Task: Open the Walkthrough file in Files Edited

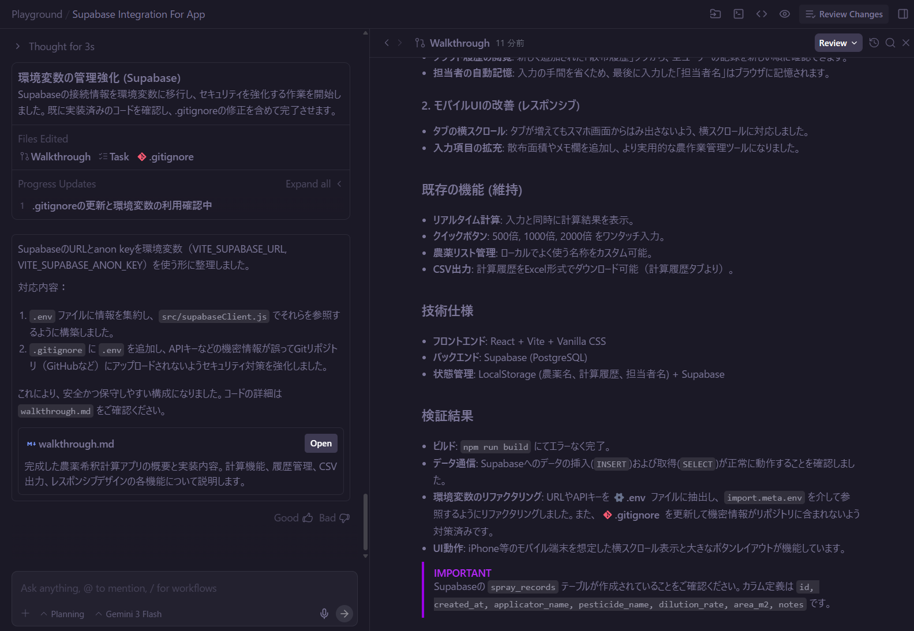Action: coord(55,157)
